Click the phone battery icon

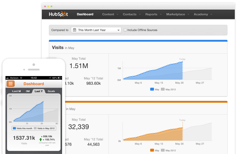(59, 78)
